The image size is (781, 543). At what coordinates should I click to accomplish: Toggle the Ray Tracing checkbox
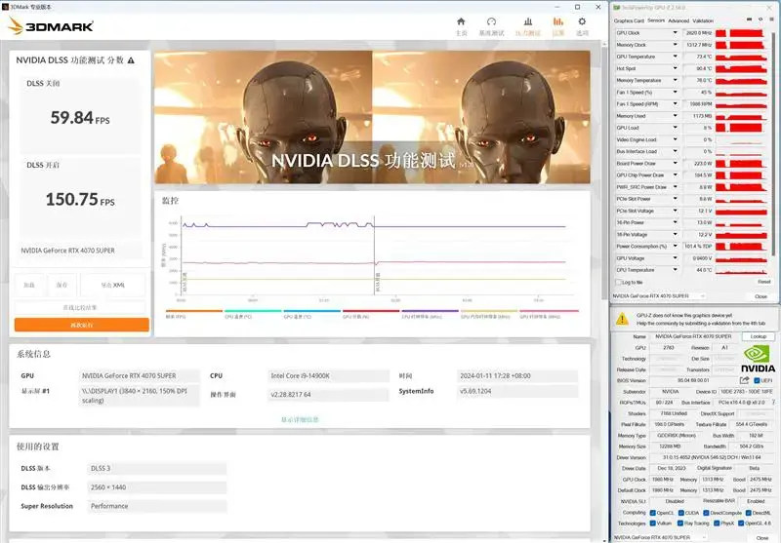tap(680, 524)
